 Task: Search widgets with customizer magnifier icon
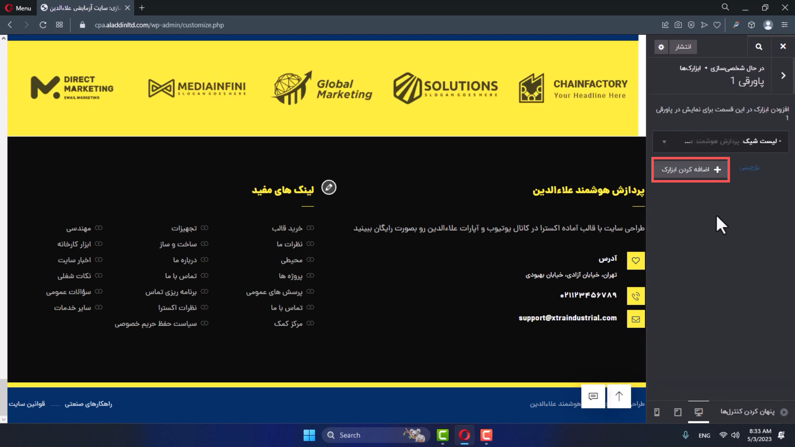tap(759, 46)
